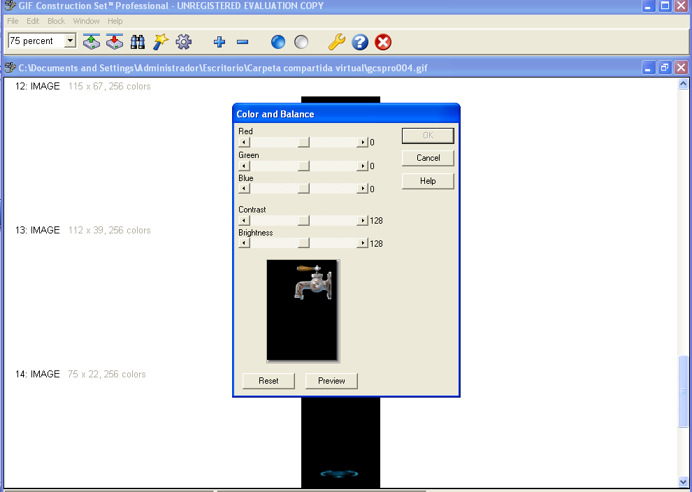692x492 pixels.
Task: Click the OK button in the dialog
Action: pos(428,136)
